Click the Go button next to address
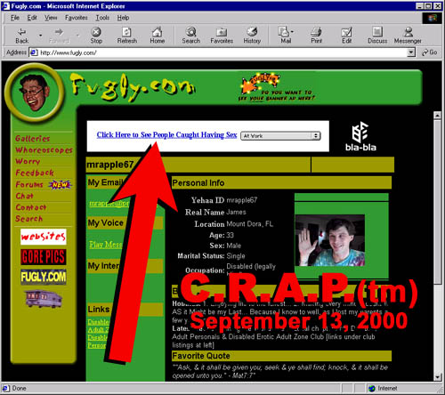 [x=429, y=52]
